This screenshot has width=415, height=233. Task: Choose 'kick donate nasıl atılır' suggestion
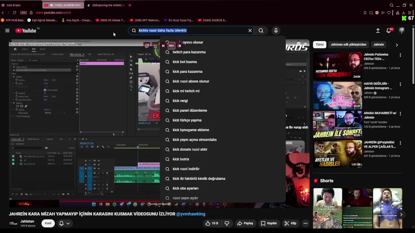click(223, 149)
